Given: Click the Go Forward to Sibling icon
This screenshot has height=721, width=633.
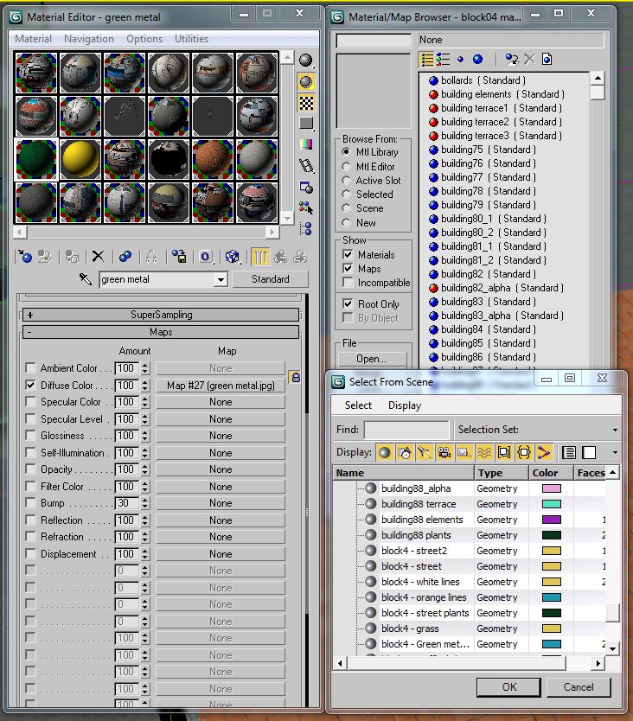Looking at the screenshot, I should point(300,257).
